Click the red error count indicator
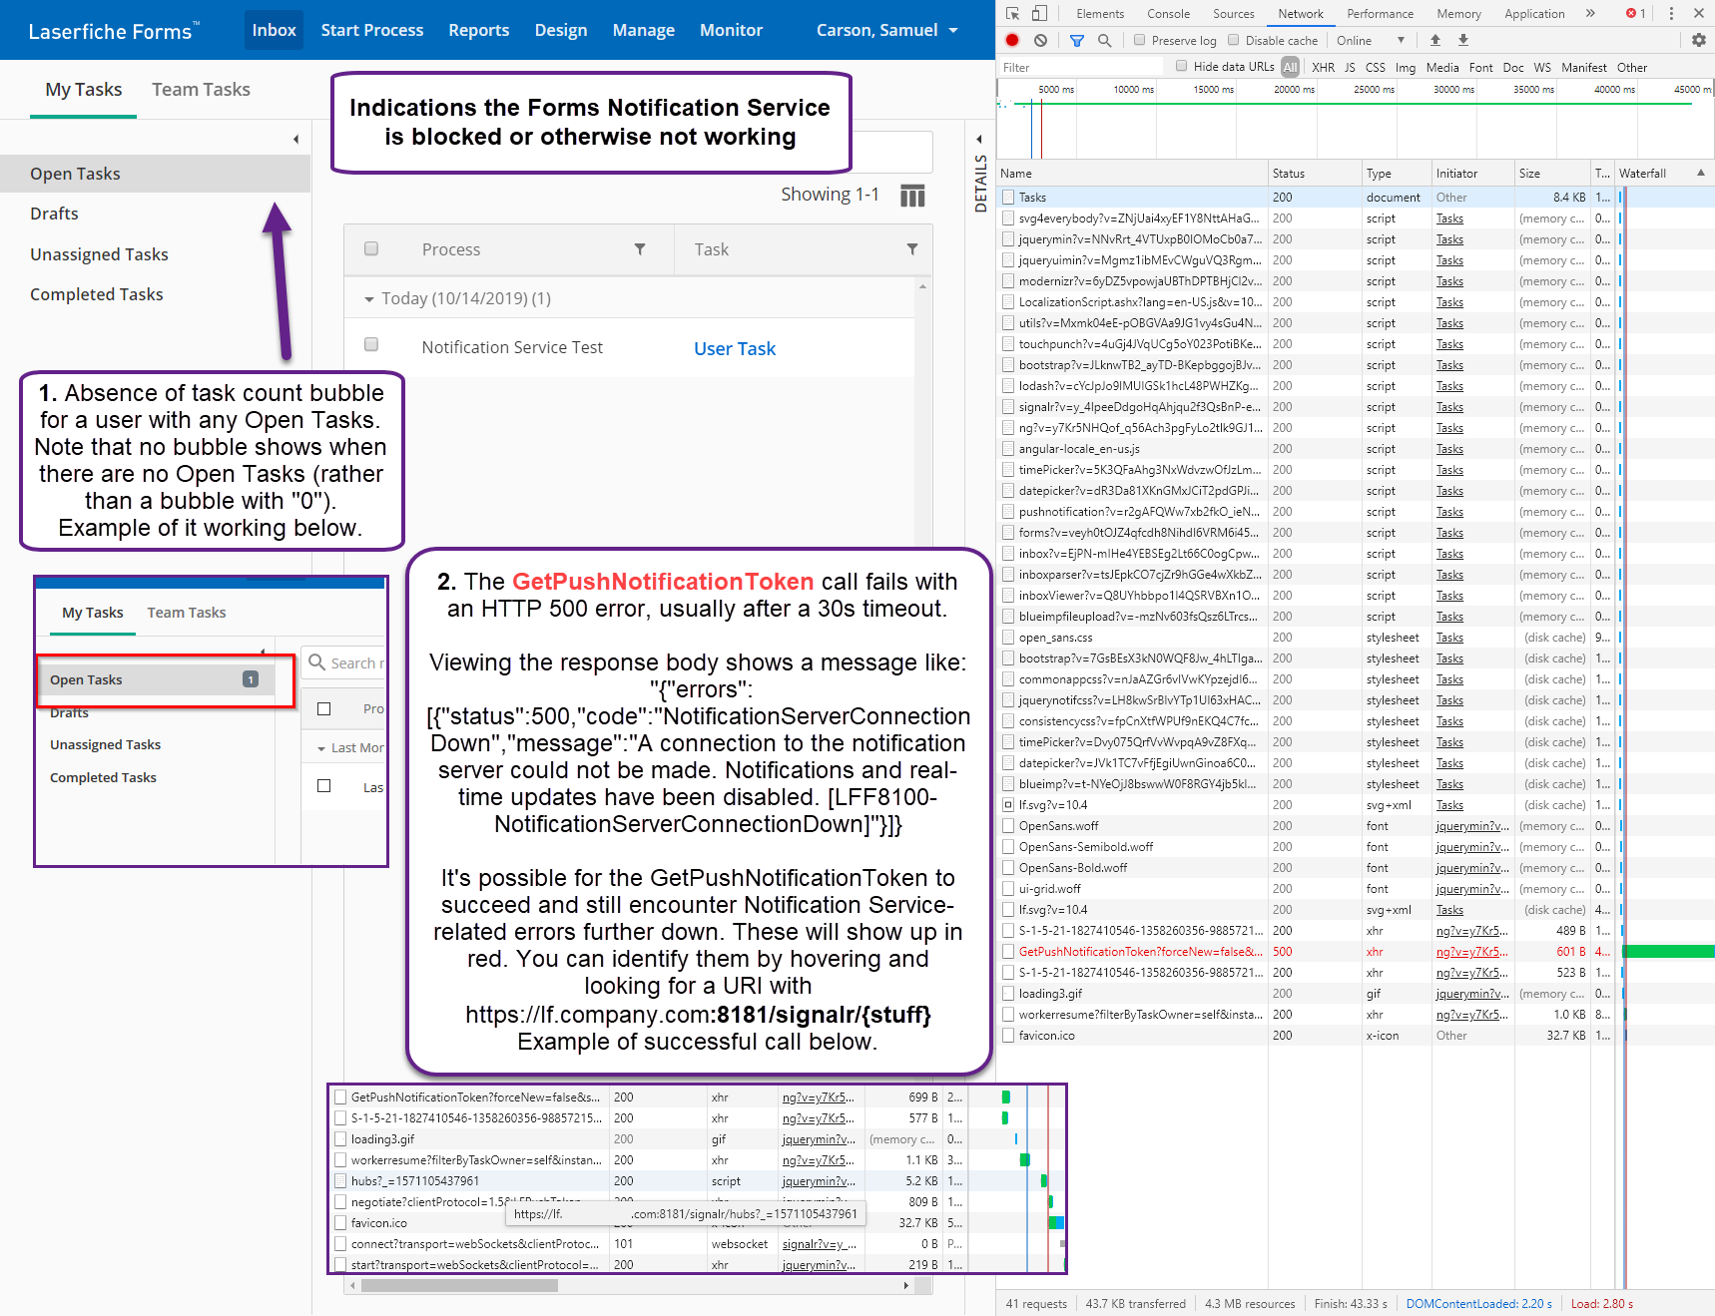1715x1316 pixels. 1636,14
